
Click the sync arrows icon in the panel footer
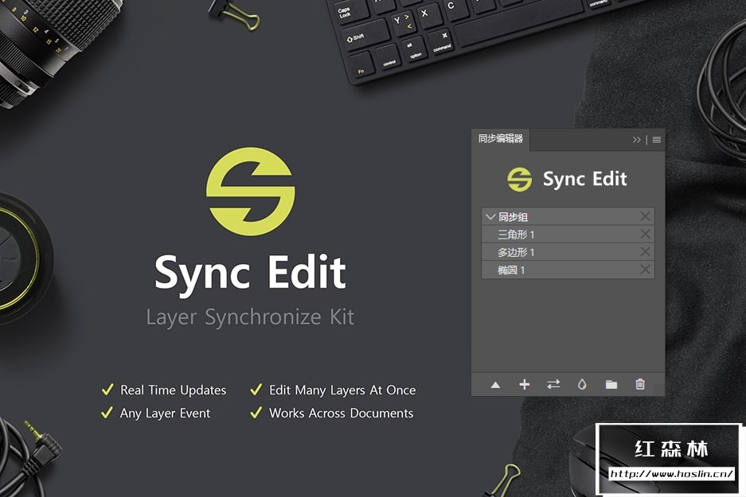553,384
